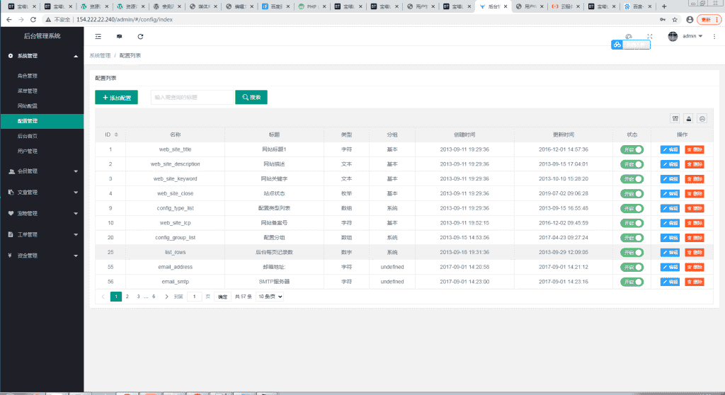The height and width of the screenshot is (395, 725).
Task: Click the title search input field
Action: point(191,98)
